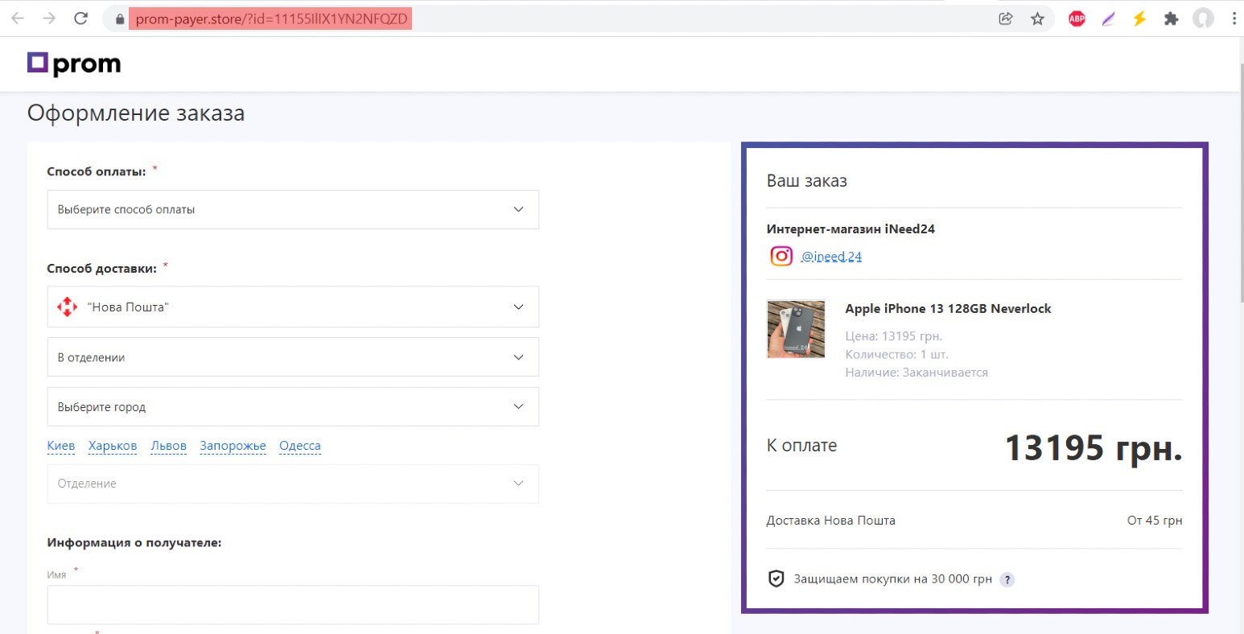Click the Имя input field

tap(293, 604)
